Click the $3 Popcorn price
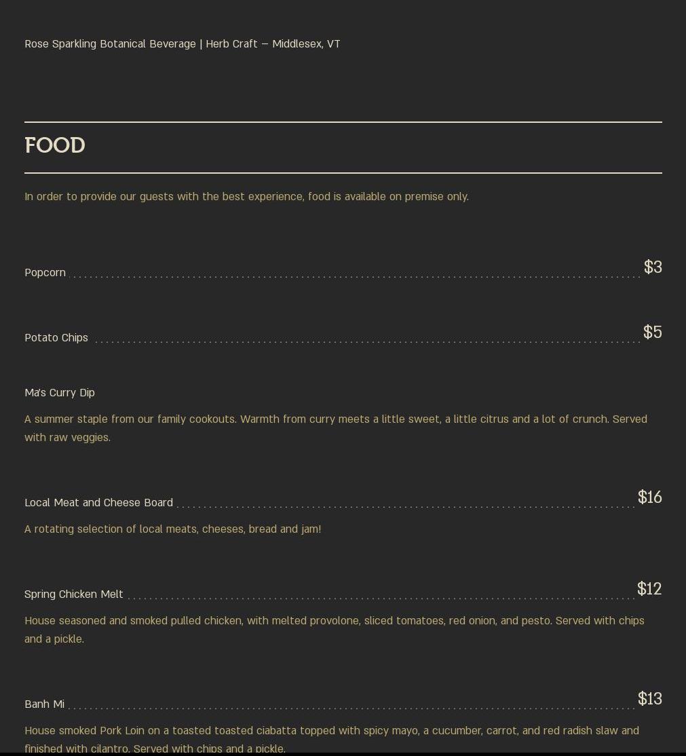Viewport: 686px width, 756px height. [652, 267]
